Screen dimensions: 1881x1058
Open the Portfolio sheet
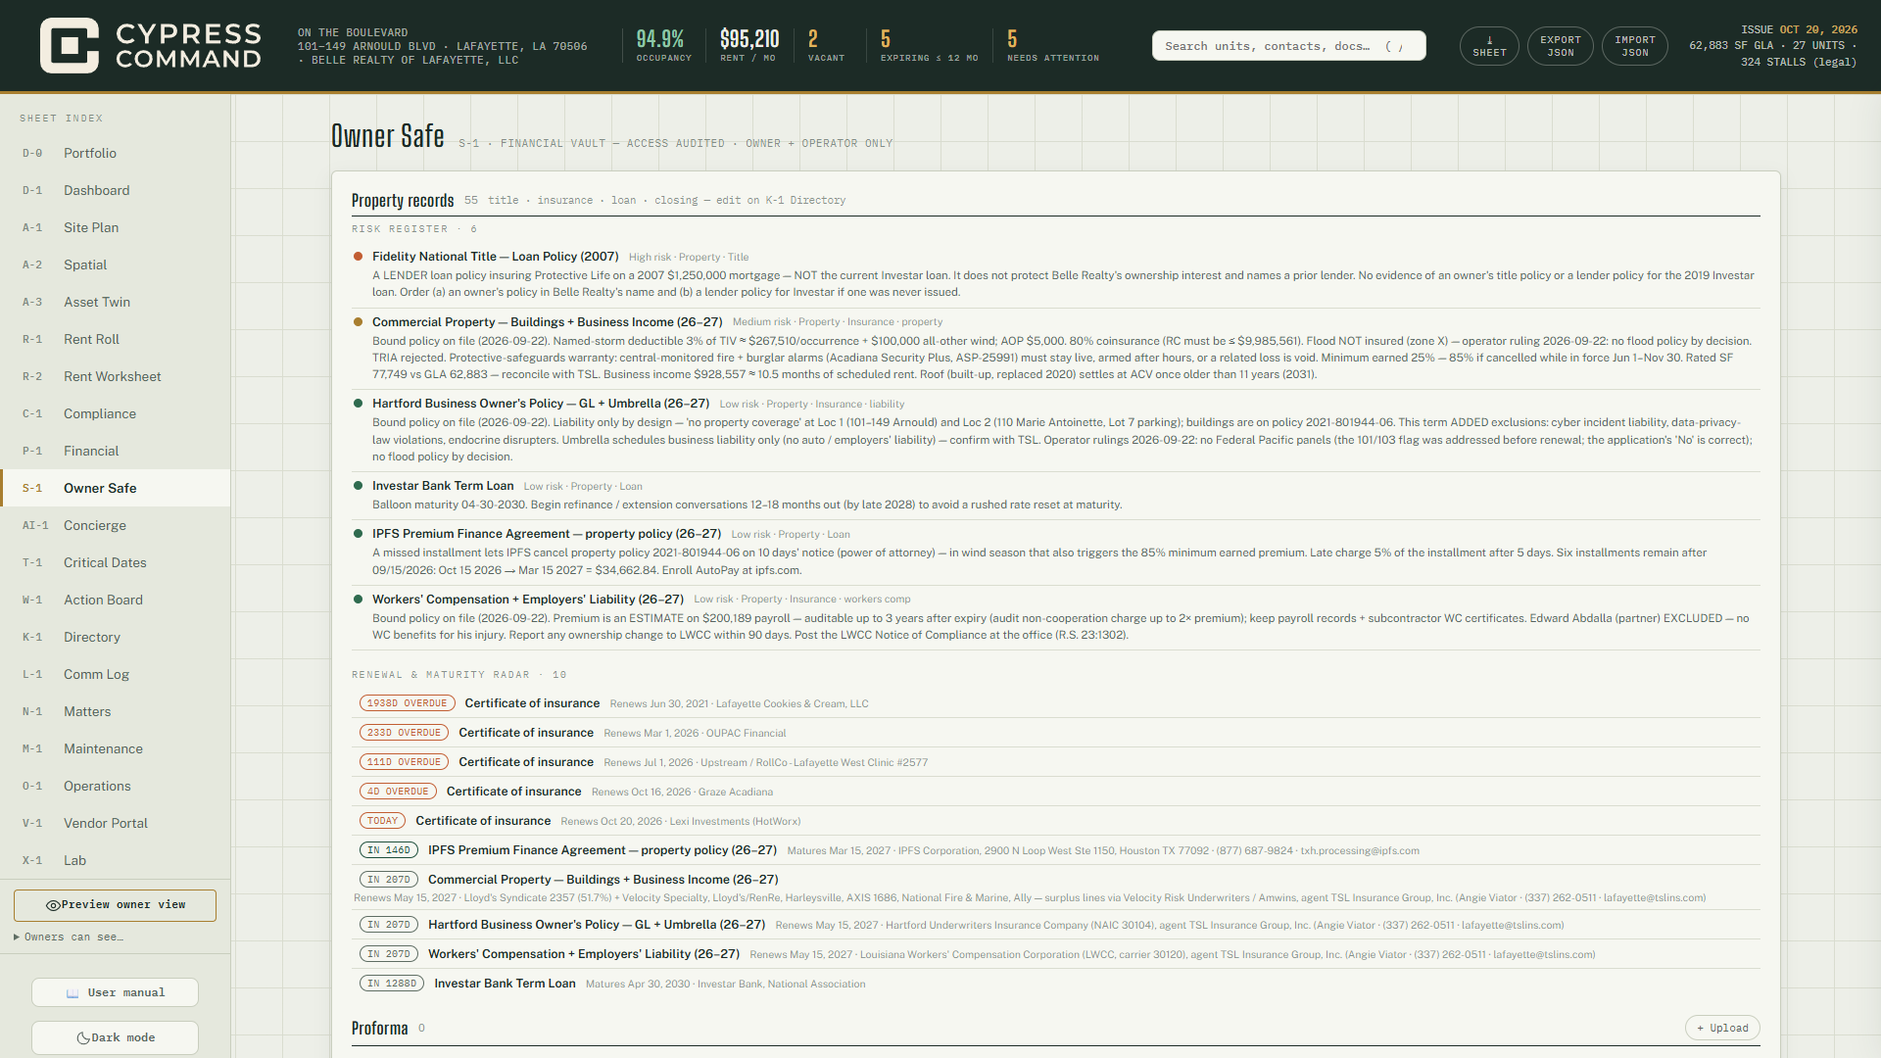pos(116,154)
